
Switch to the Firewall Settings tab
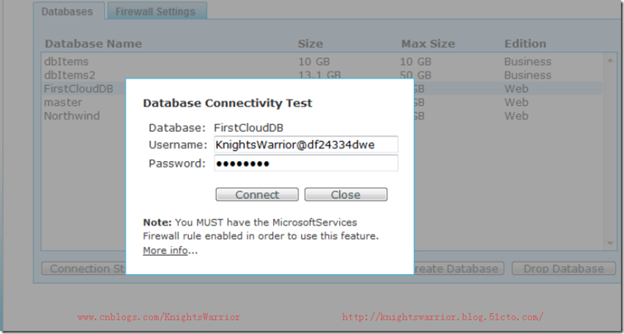point(157,11)
